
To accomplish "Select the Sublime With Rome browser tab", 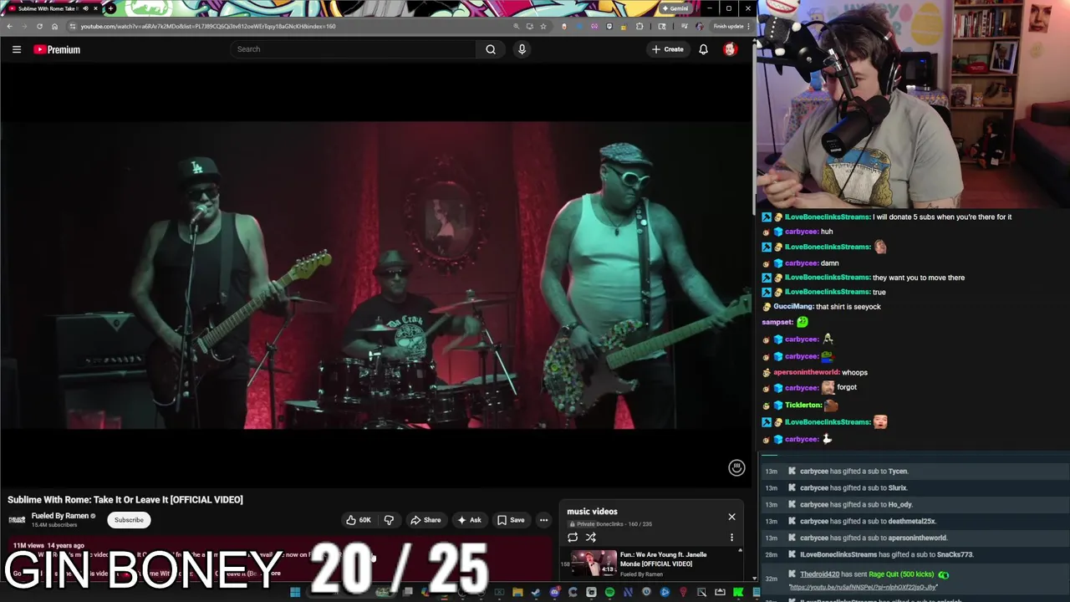I will coord(50,8).
